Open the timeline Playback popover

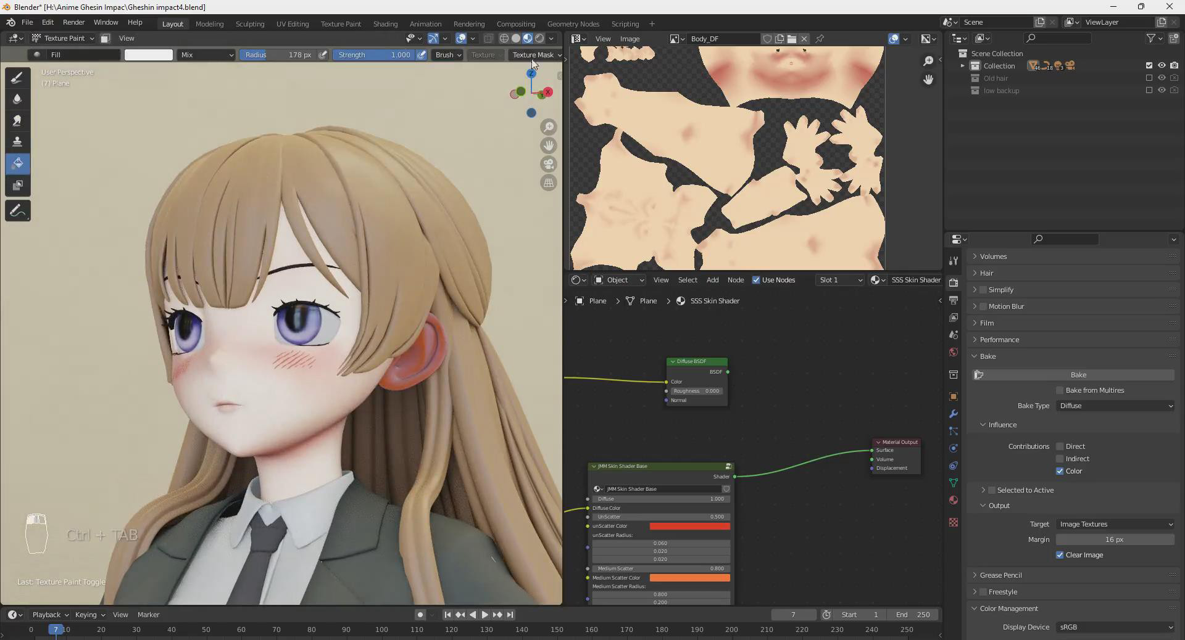click(x=50, y=615)
